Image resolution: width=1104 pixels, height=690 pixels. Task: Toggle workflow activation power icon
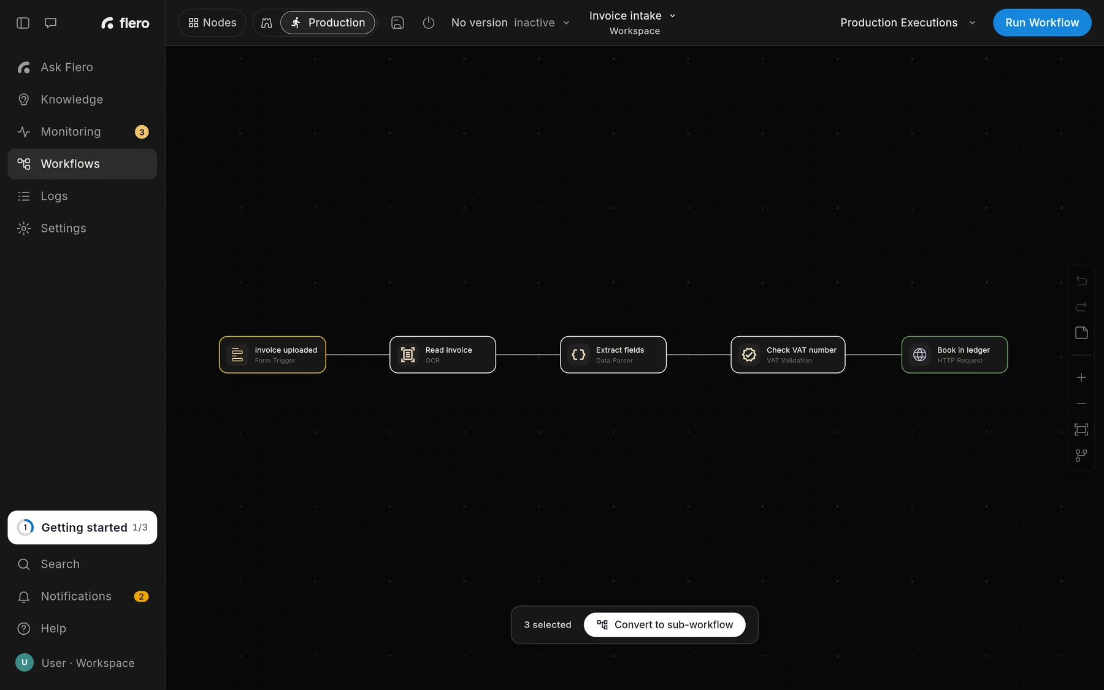(429, 23)
